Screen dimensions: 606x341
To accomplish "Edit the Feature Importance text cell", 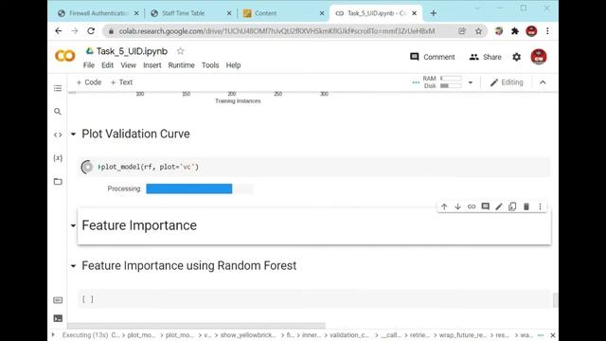I will tap(499, 206).
